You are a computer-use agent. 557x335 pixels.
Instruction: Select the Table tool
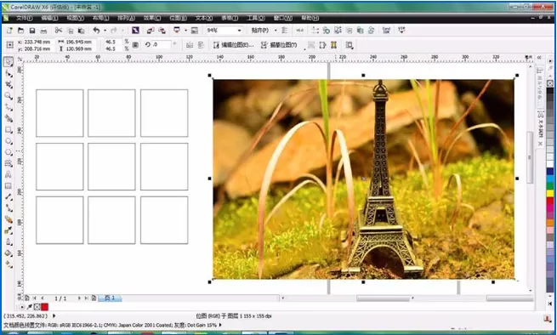(x=9, y=186)
